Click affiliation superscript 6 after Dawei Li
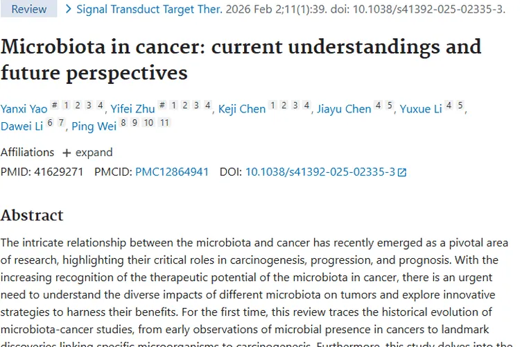 (50, 123)
